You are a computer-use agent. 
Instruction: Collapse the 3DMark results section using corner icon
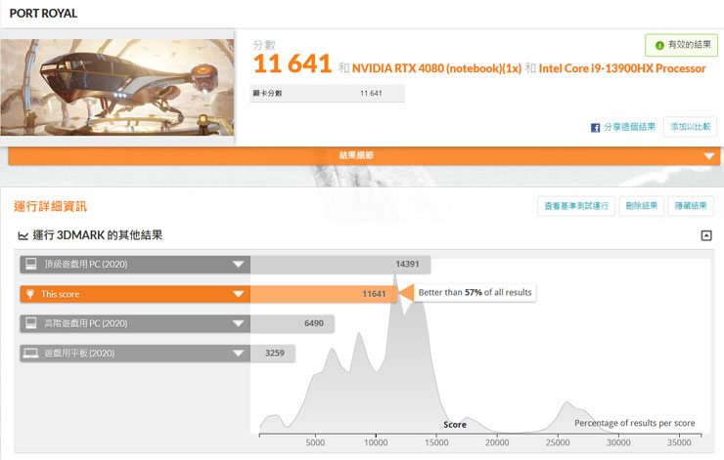point(706,235)
